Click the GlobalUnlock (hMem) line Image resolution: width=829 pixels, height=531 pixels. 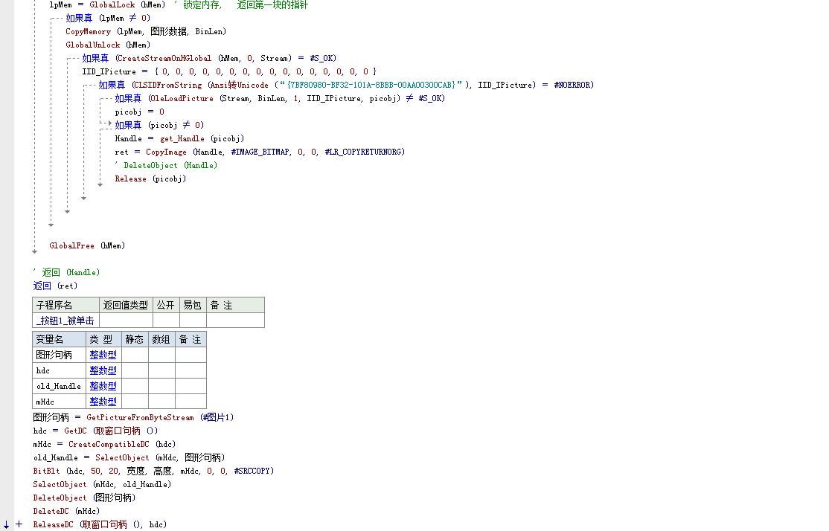[108, 45]
